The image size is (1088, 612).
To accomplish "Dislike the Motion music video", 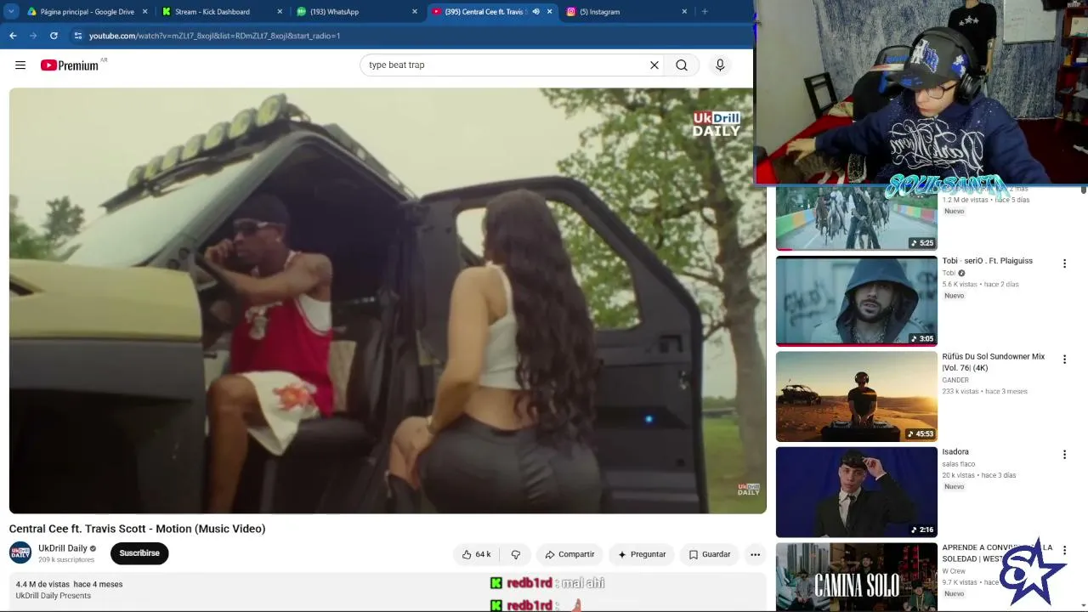I will point(515,554).
